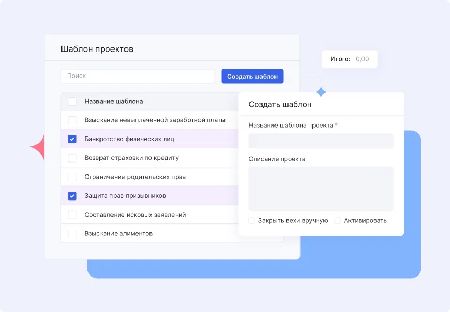Check "Составление исковых заявлений"
450x312 pixels.
click(x=72, y=214)
